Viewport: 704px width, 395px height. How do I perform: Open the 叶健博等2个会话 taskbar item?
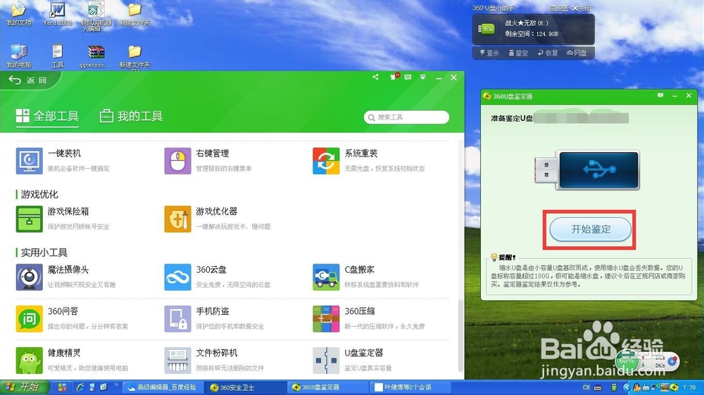[x=408, y=387]
